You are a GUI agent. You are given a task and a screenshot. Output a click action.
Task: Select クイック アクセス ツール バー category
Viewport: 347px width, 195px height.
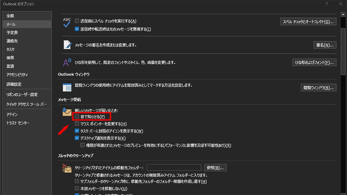[27, 104]
